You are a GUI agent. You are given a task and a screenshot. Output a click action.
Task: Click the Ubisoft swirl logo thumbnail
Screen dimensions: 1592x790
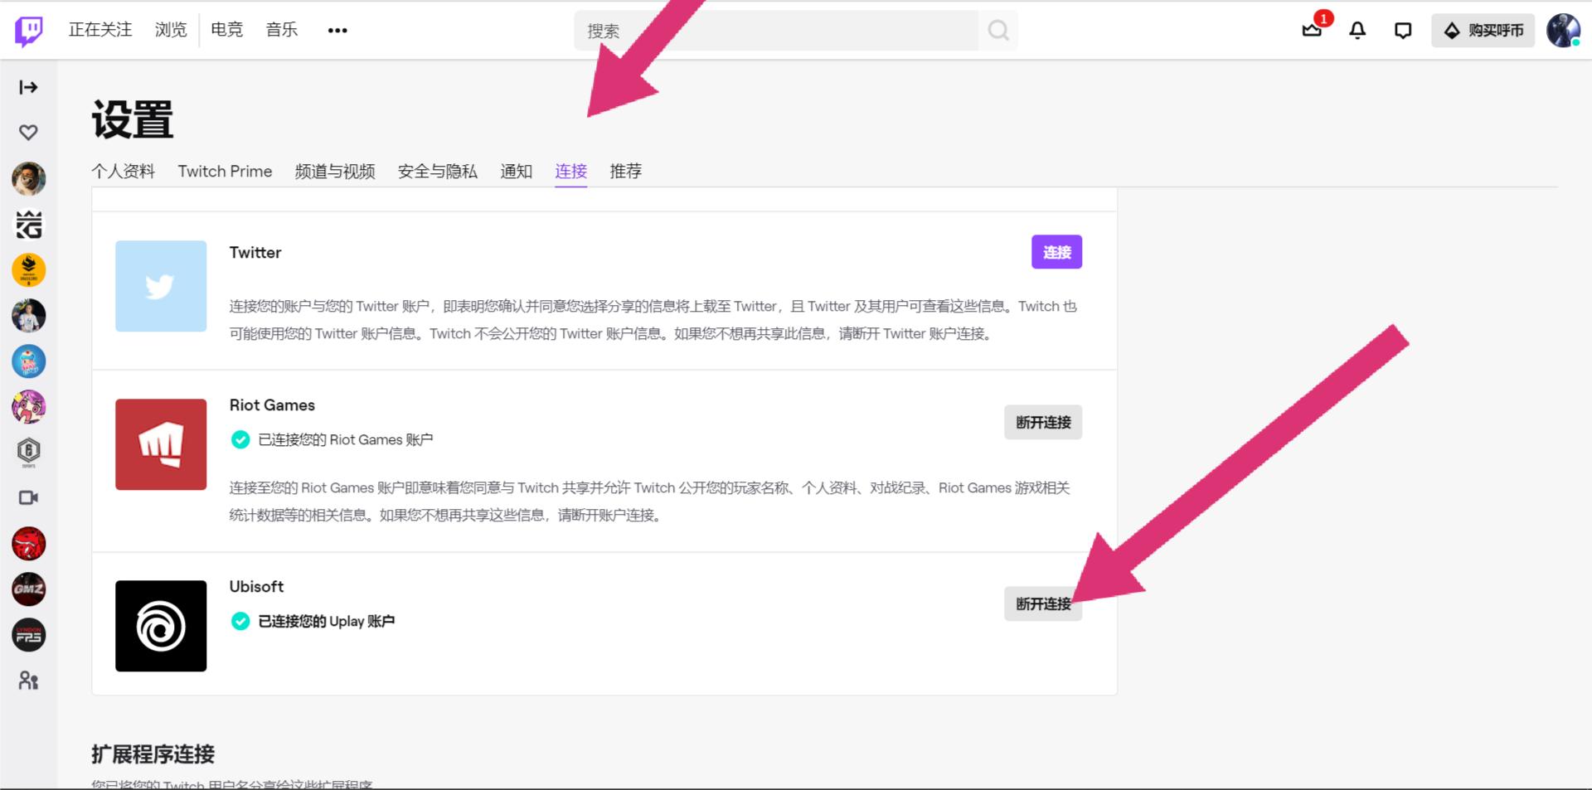pos(161,626)
